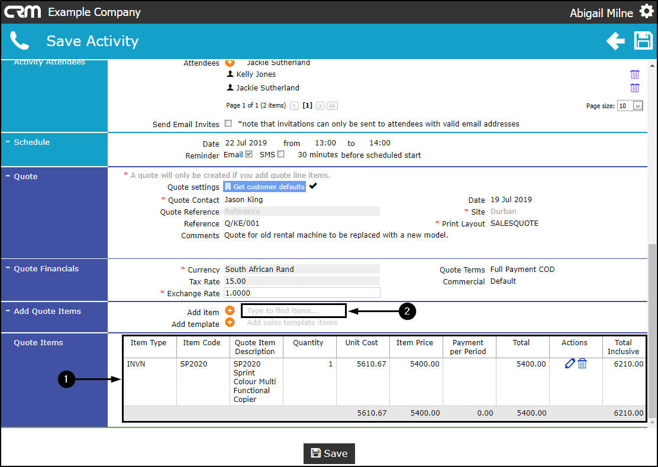This screenshot has height=467, width=658.
Task: Click the Get customer defaults button
Action: click(x=265, y=187)
